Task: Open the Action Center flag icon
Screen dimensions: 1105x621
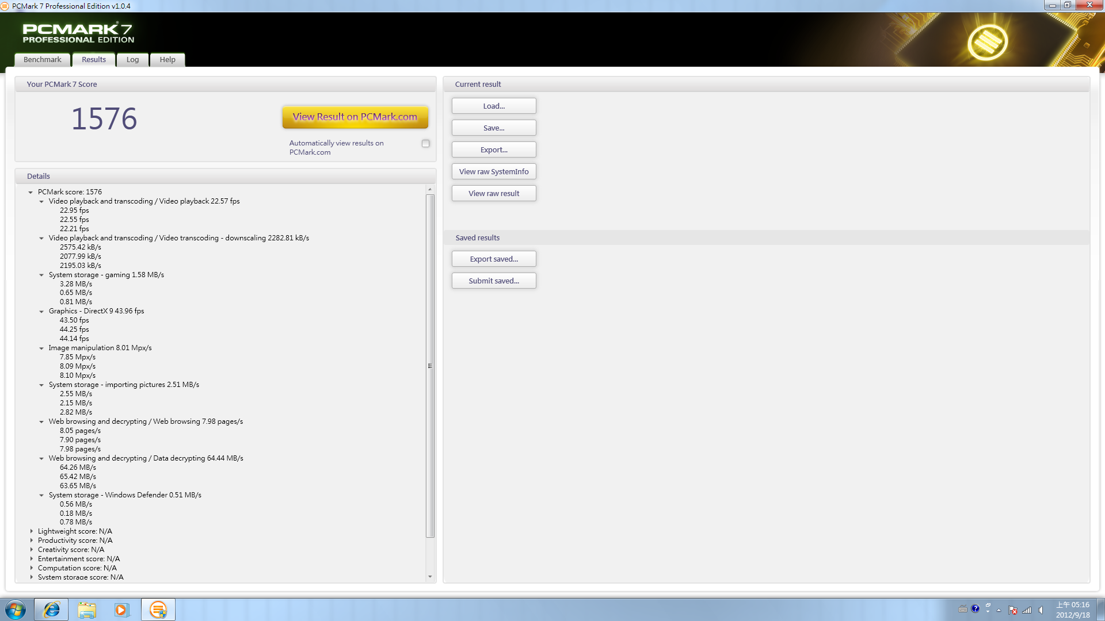Action: pos(1013,610)
